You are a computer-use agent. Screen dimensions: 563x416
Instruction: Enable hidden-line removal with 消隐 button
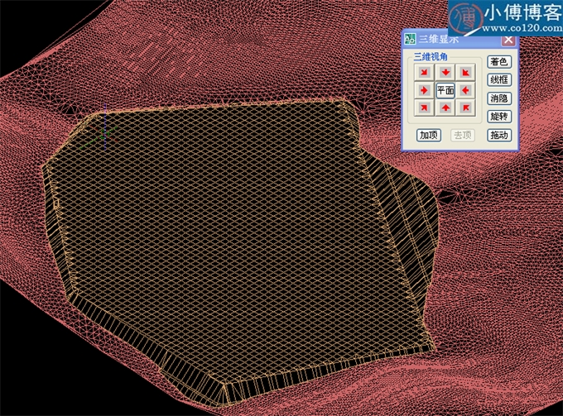tap(499, 98)
